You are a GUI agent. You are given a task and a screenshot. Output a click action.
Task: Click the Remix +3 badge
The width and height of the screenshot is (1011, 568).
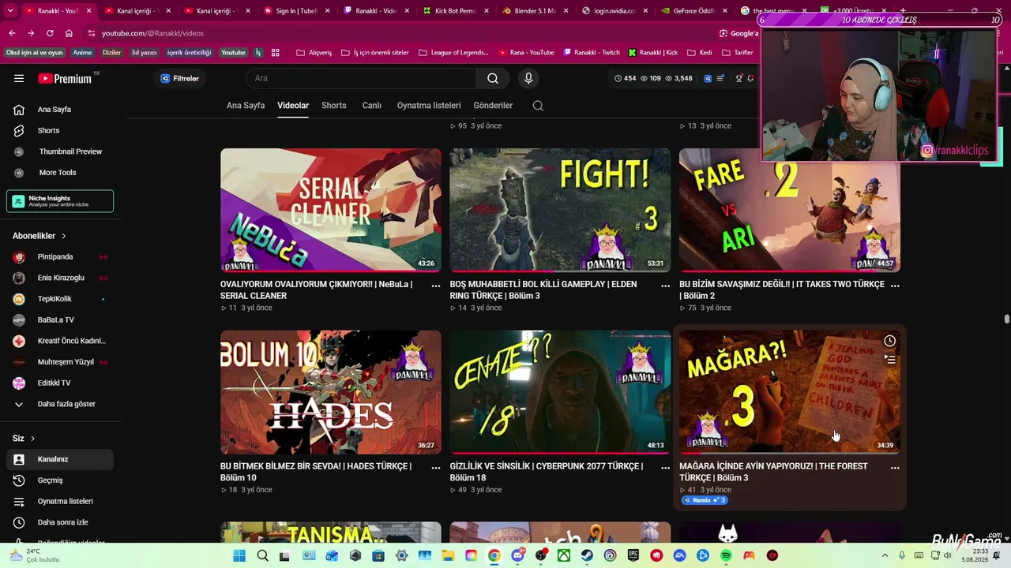pos(704,500)
